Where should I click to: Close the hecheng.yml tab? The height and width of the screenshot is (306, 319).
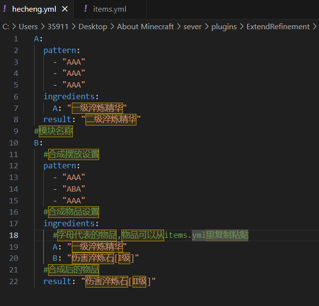tap(65, 9)
